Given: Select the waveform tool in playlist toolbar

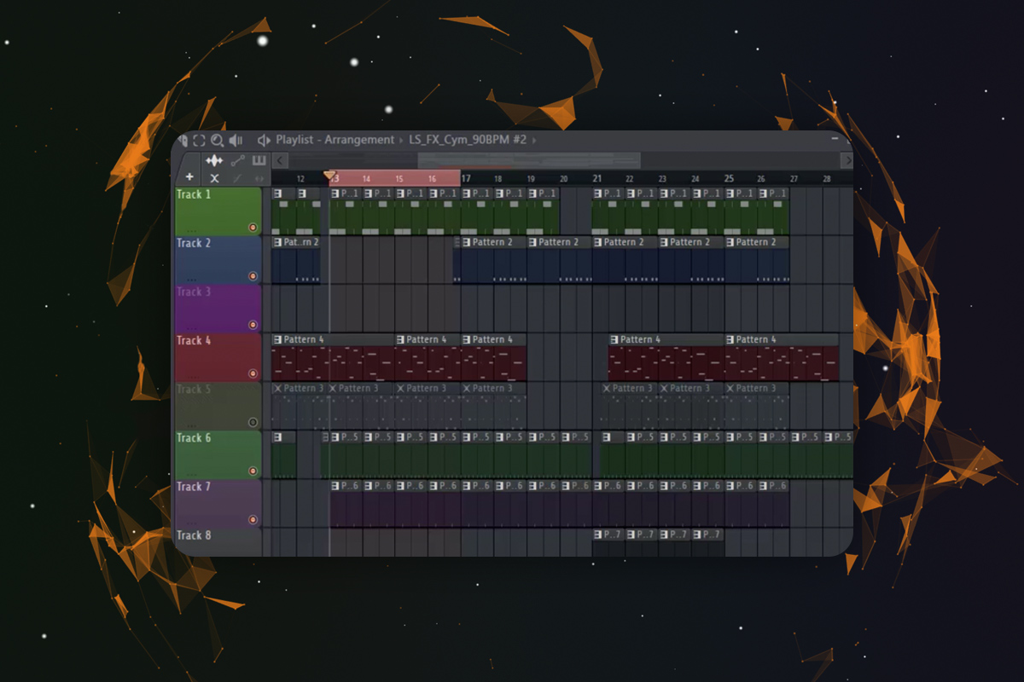Looking at the screenshot, I should (214, 160).
